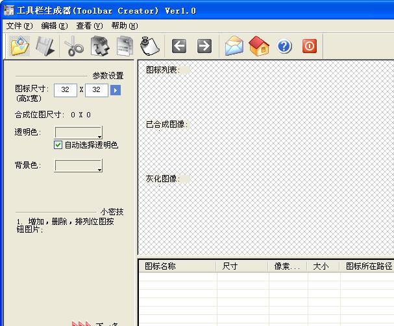Click the greyed-out save disk icon
This screenshot has height=326, width=394.
tap(45, 46)
